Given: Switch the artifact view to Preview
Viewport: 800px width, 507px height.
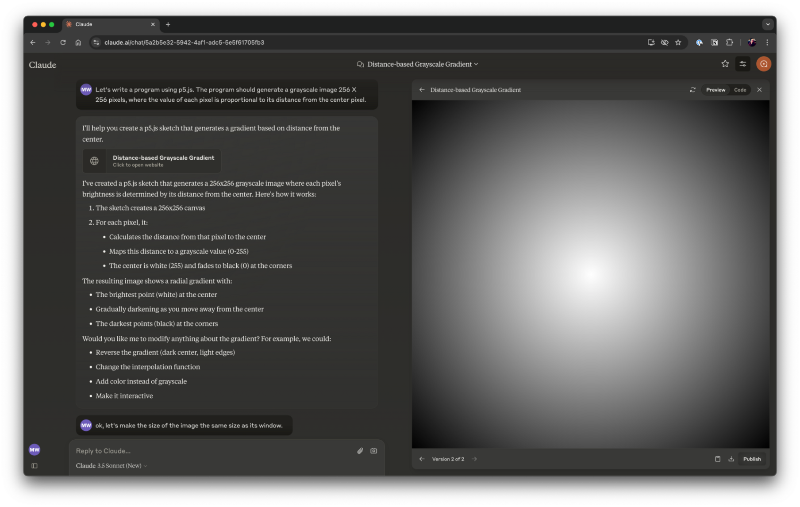Looking at the screenshot, I should click(x=715, y=90).
